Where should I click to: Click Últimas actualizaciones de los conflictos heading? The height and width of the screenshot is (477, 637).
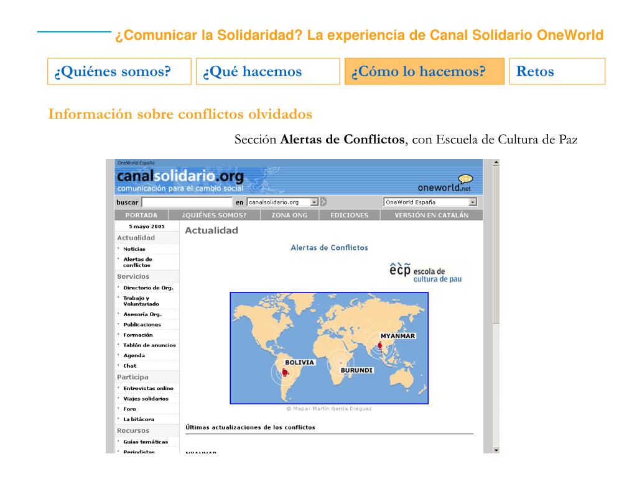point(250,427)
